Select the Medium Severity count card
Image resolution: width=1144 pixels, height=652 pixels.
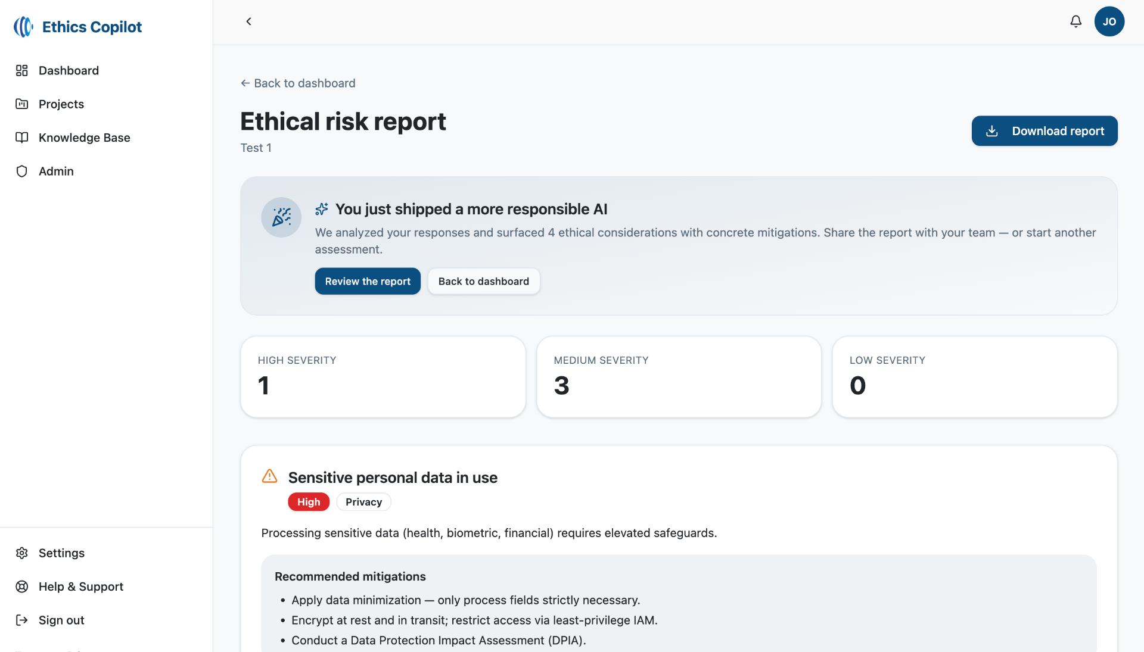pos(679,377)
